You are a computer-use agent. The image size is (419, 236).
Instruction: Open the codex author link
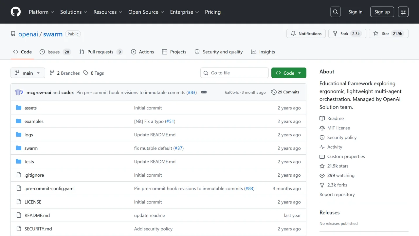tap(68, 92)
